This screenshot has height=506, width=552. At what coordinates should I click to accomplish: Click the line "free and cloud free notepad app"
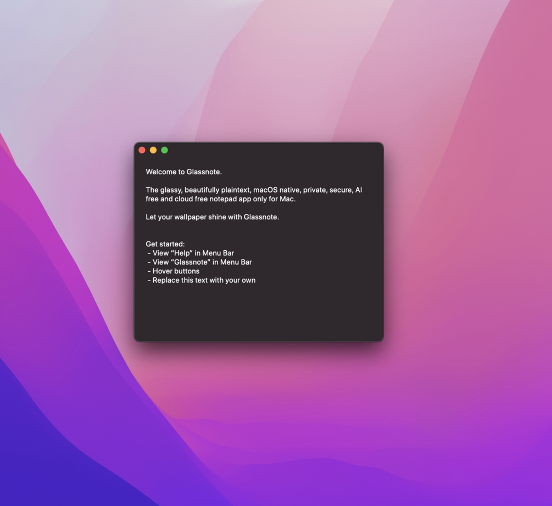coord(221,199)
